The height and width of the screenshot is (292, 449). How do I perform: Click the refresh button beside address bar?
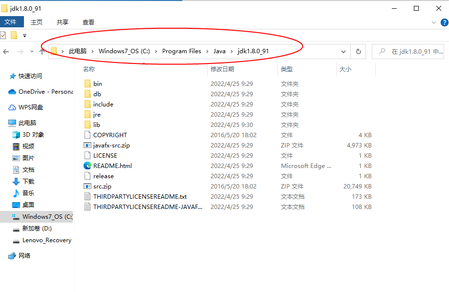point(358,52)
